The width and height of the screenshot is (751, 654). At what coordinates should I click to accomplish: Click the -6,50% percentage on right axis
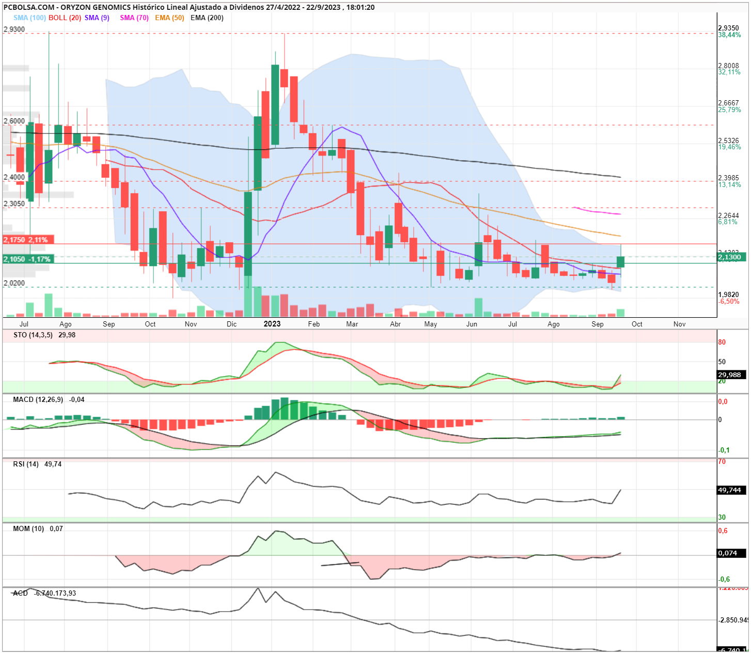[x=729, y=301]
